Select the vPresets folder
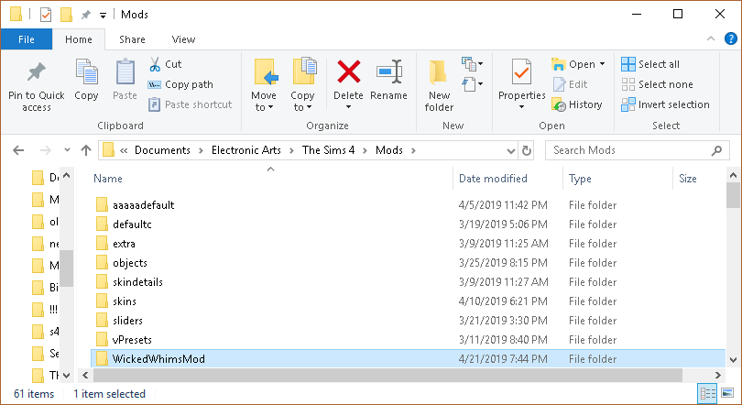The image size is (742, 405). 408,340
